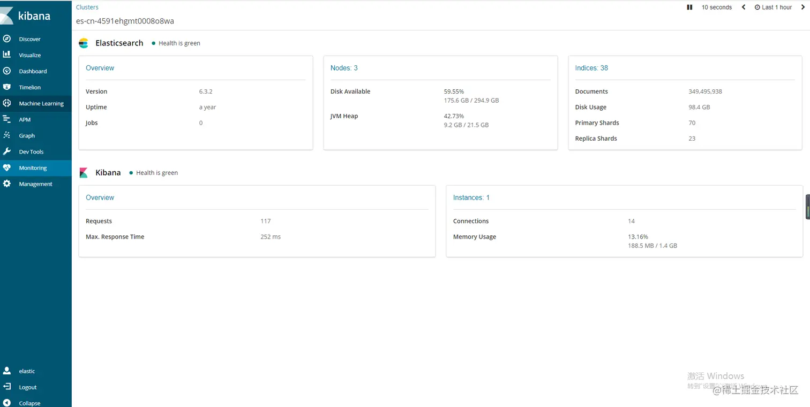The width and height of the screenshot is (810, 407).
Task: Open the Dashboard gauge icon
Action: click(x=7, y=71)
